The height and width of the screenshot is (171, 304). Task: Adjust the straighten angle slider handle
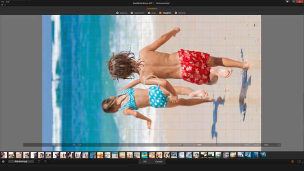click(182, 145)
